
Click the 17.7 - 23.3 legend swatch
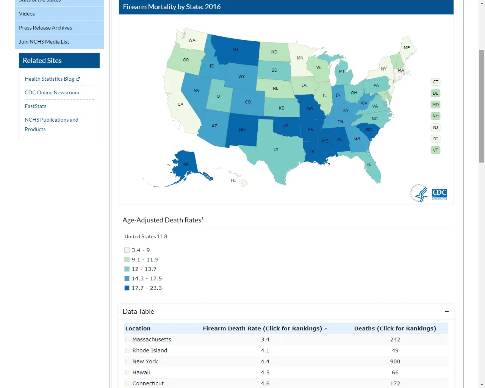tap(127, 288)
